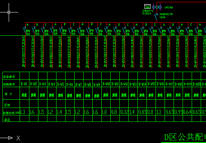The height and width of the screenshot is (143, 206).
Task: Select the D-V9 circuit number cell
Action: pyautogui.click(x=97, y=83)
